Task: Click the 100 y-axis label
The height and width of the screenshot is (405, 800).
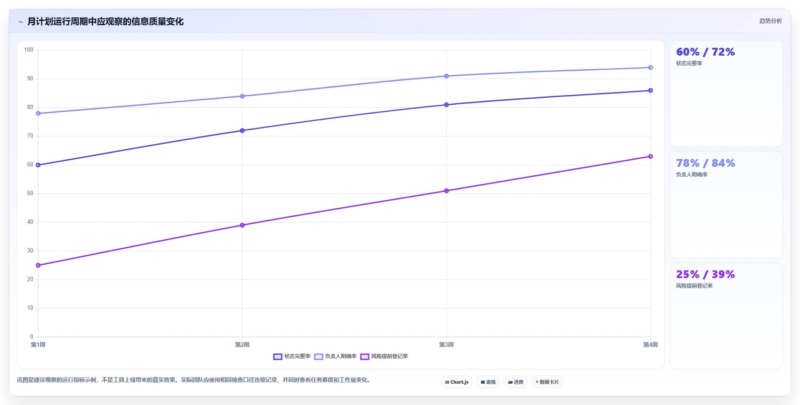Action: pyautogui.click(x=29, y=50)
